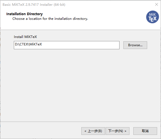Click the 'Install MiKTeX' label
The width and height of the screenshot is (161, 139).
(25, 37)
